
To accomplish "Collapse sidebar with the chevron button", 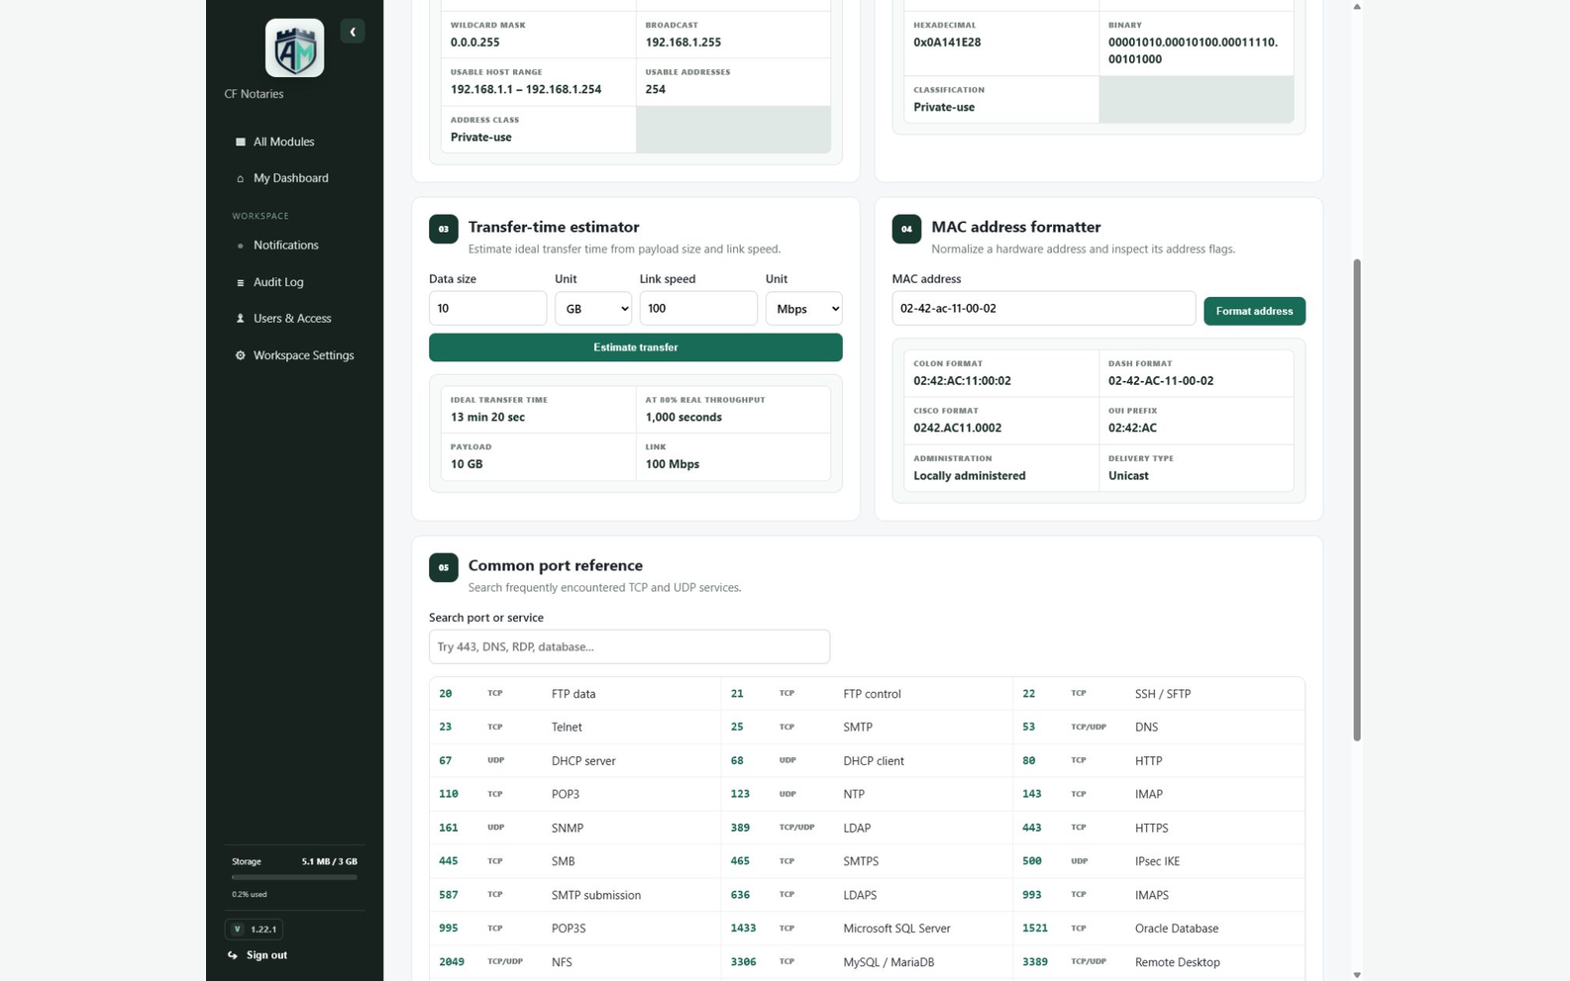I will [353, 32].
